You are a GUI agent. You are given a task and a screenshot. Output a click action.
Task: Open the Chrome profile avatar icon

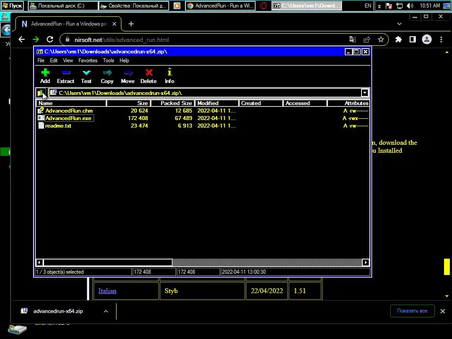click(427, 39)
